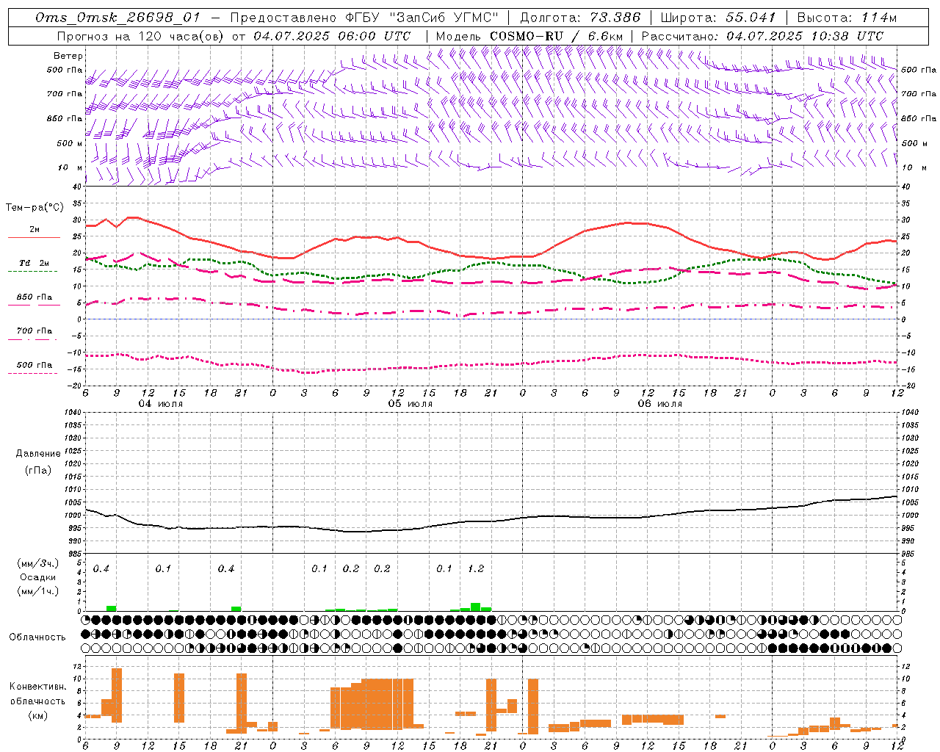
Task: Select the latitude value "Широта: 55.041"
Action: pos(718,18)
